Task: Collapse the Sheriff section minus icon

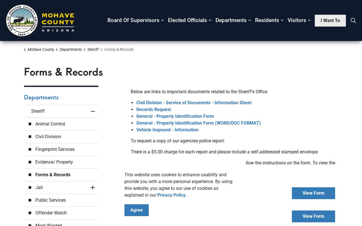Action: coord(93,111)
